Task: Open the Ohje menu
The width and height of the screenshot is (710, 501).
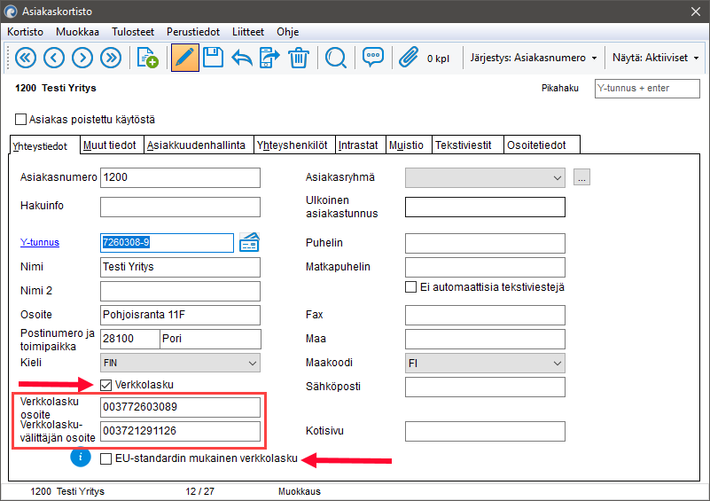Action: [x=288, y=32]
